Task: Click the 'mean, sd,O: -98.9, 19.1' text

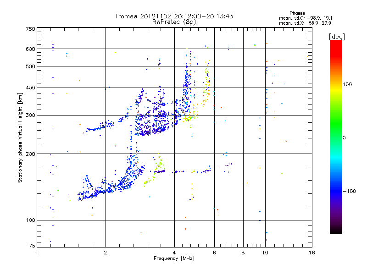Action: point(306,18)
